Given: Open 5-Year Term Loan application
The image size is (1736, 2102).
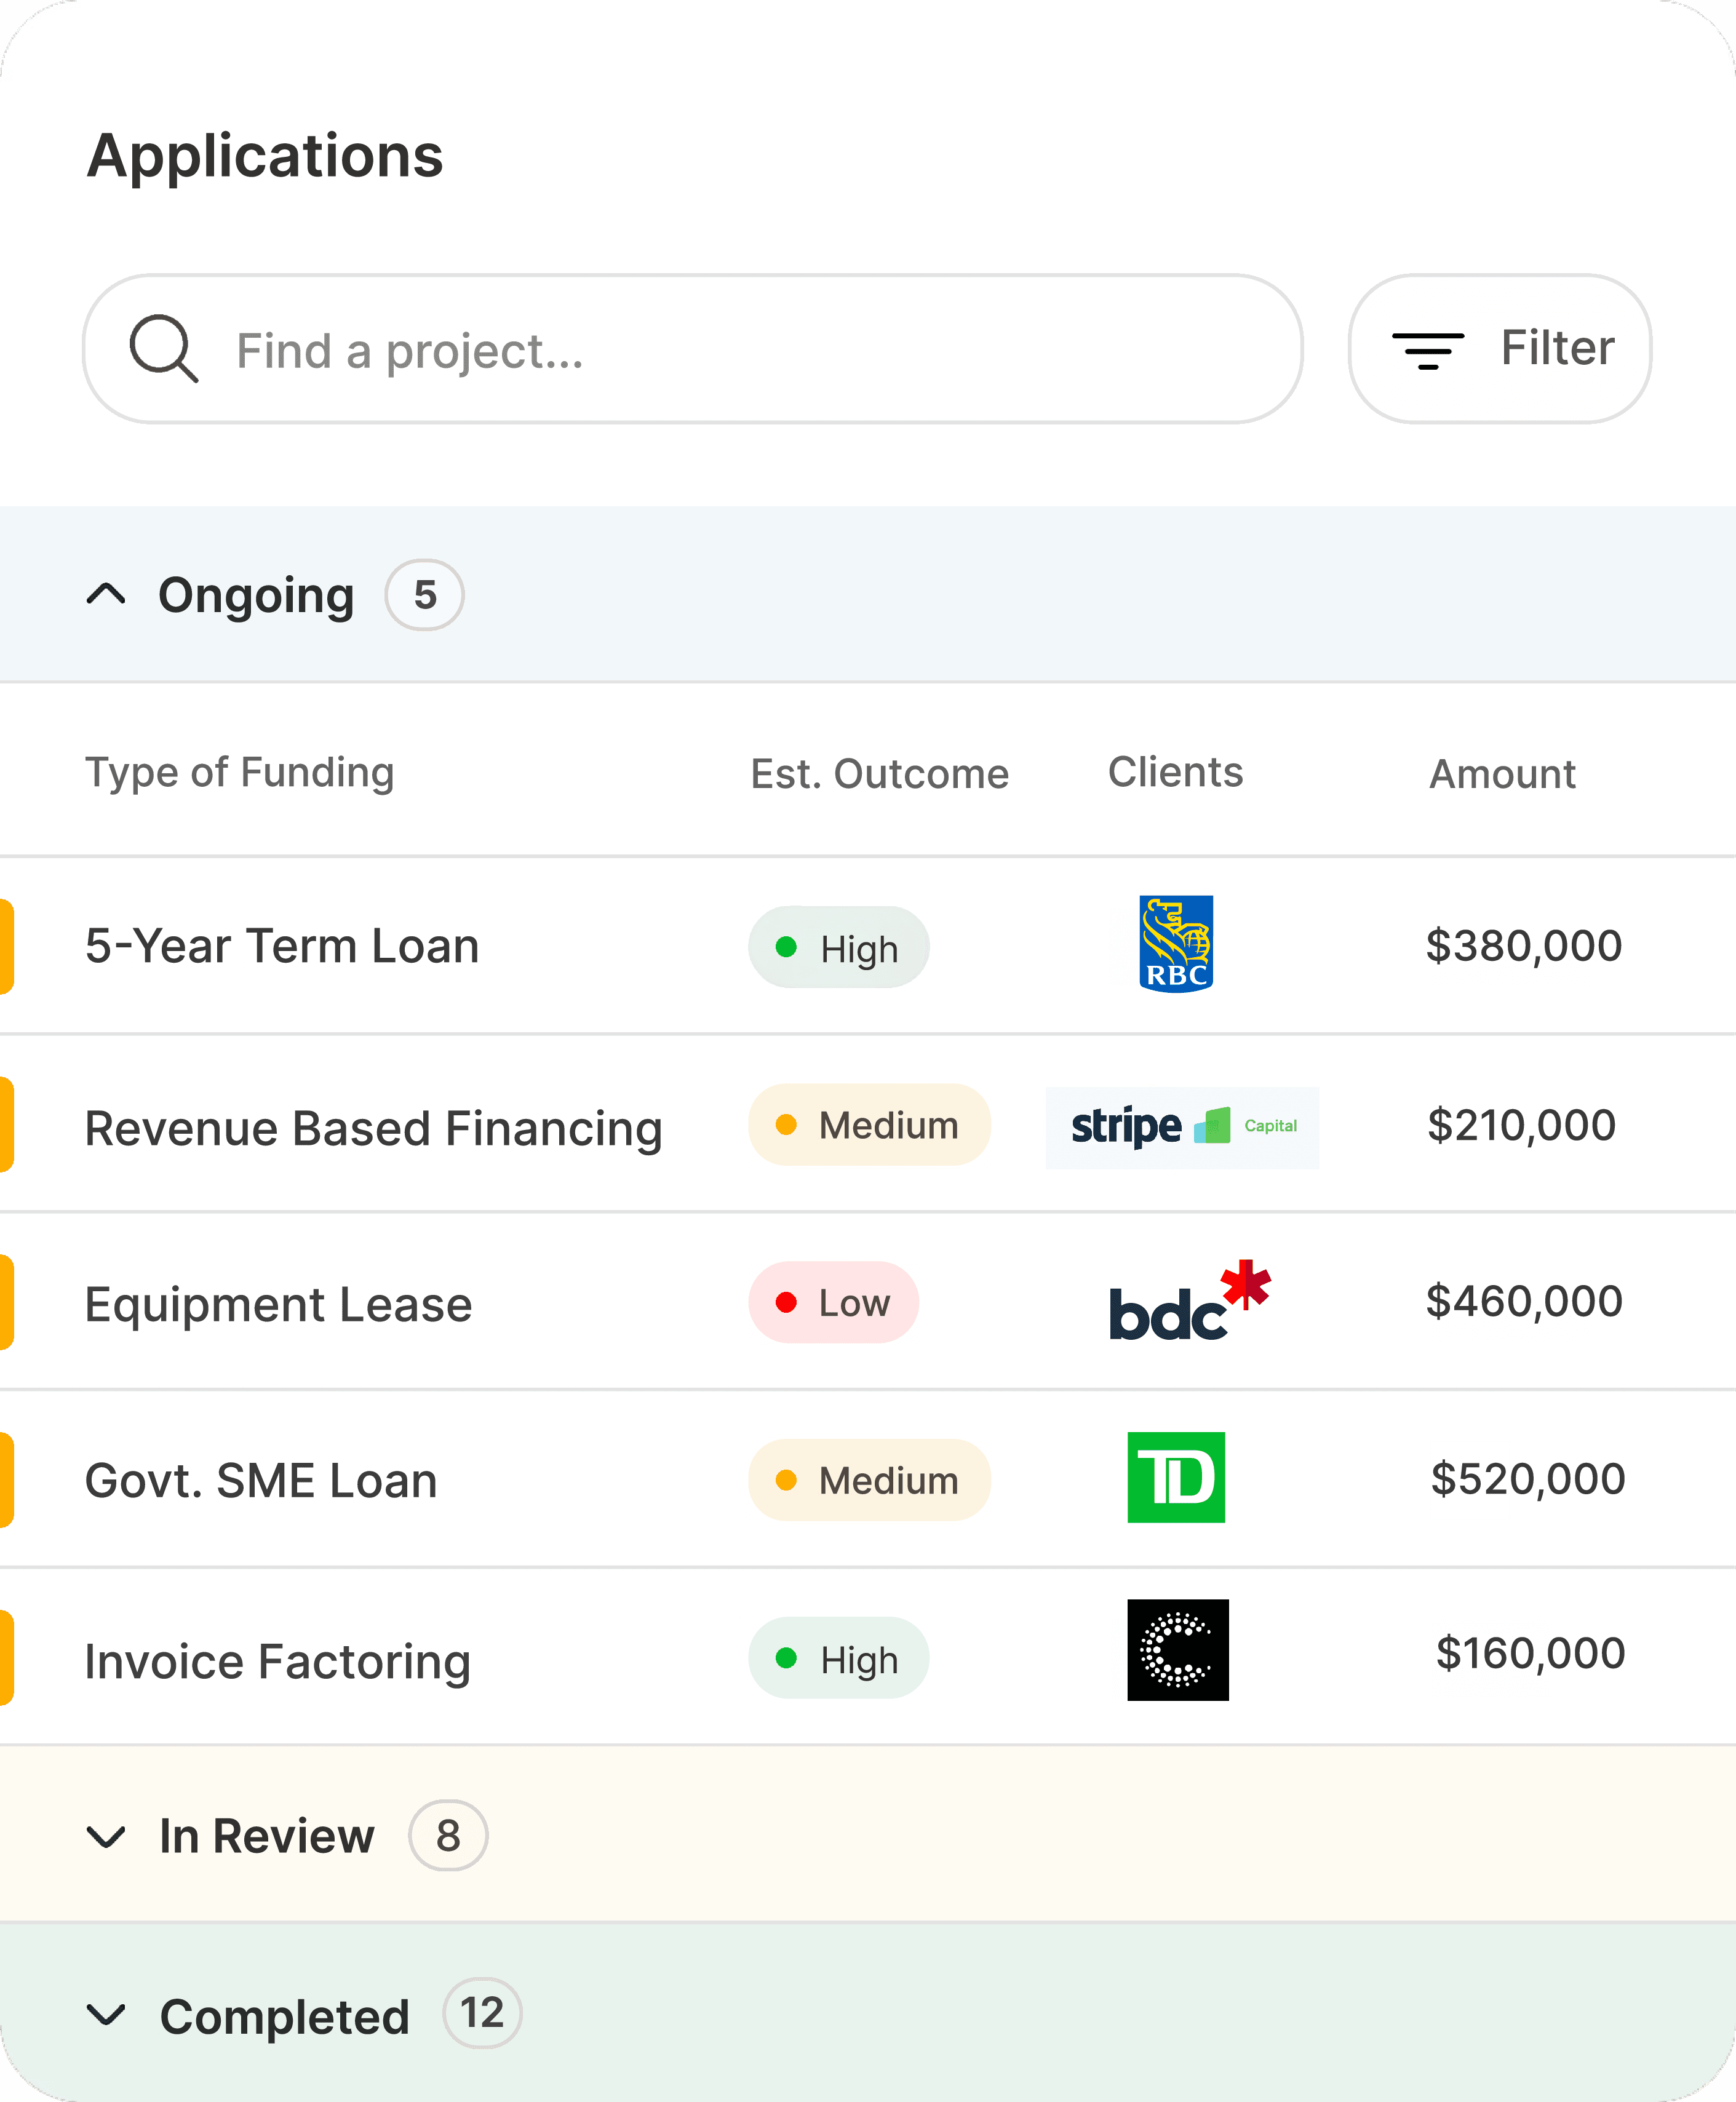Looking at the screenshot, I should 282,946.
